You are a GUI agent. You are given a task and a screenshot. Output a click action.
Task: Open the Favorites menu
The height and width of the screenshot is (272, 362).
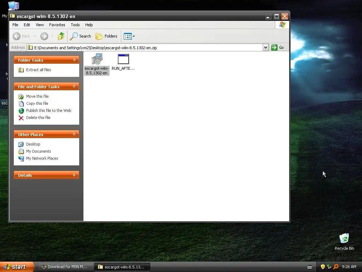click(57, 25)
